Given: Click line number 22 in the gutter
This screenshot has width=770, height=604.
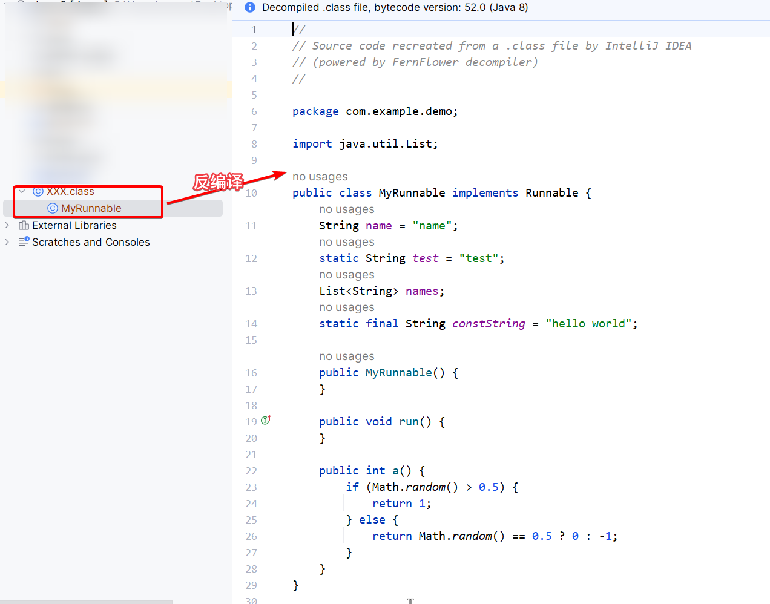Looking at the screenshot, I should pos(251,471).
